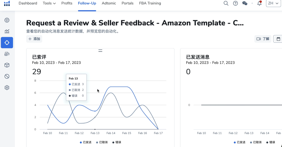Open the settings gear in sidebar
Image resolution: width=282 pixels, height=147 pixels.
click(7, 88)
